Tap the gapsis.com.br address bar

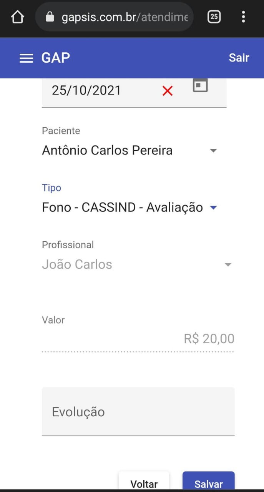125,17
